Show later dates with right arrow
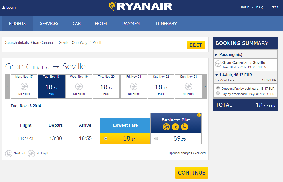 coord(205,86)
